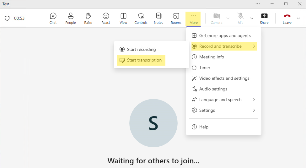Expand the Mic options dropdown arrow
Screen dimensions: 306x168
[252, 18]
